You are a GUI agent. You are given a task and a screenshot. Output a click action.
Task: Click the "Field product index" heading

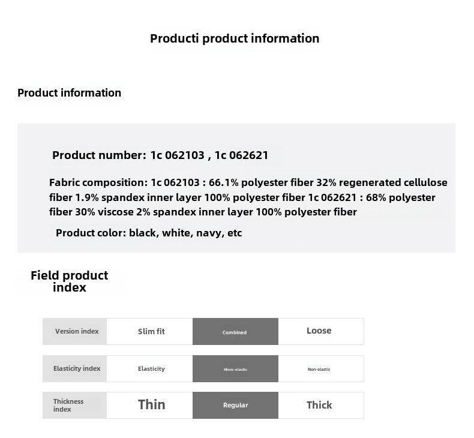point(70,281)
